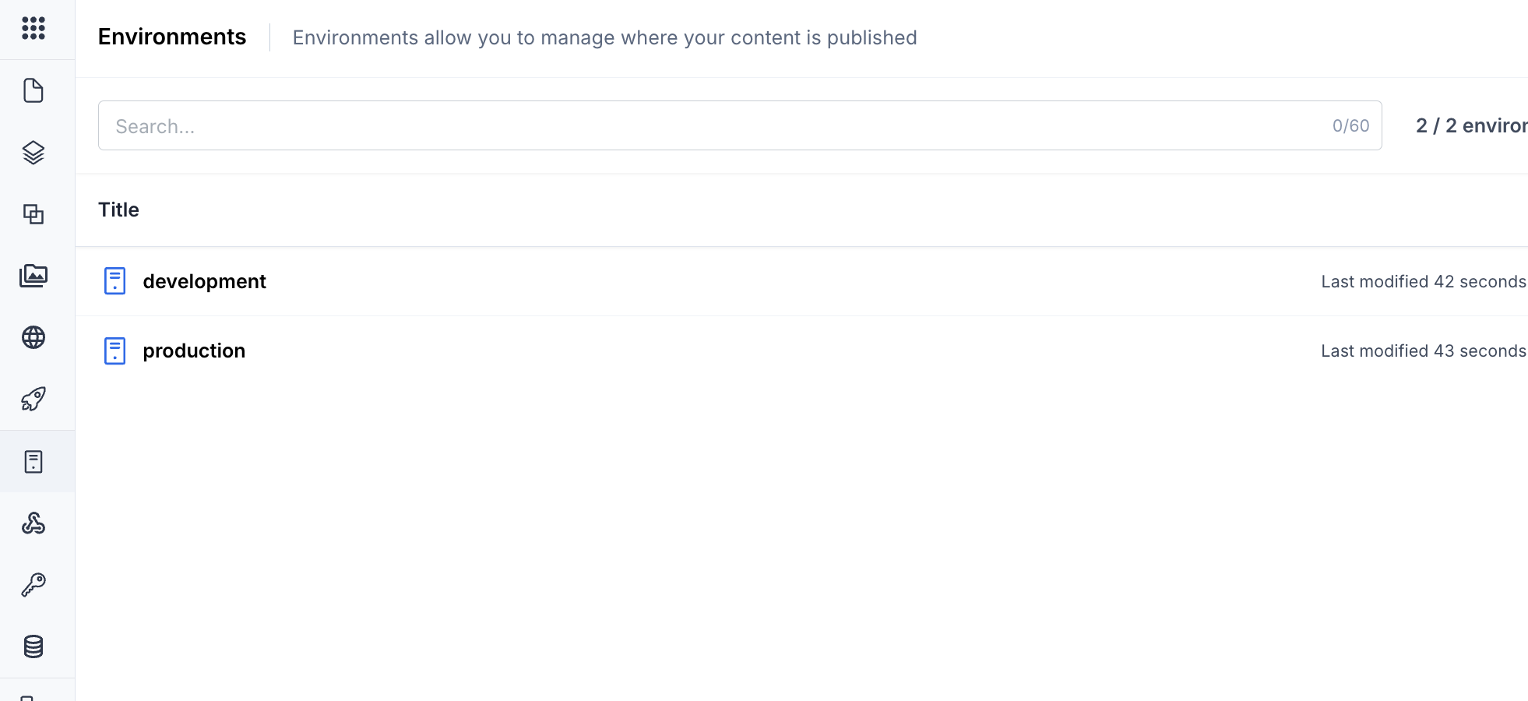Viewport: 1528px width, 701px height.
Task: Select the layers stack icon in sidebar
Action: pos(33,152)
